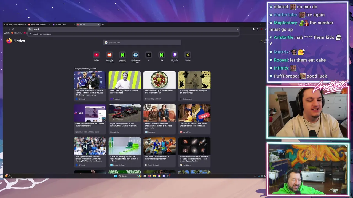Open File Explorer from the taskbar
The image size is (353, 198).
154,176
